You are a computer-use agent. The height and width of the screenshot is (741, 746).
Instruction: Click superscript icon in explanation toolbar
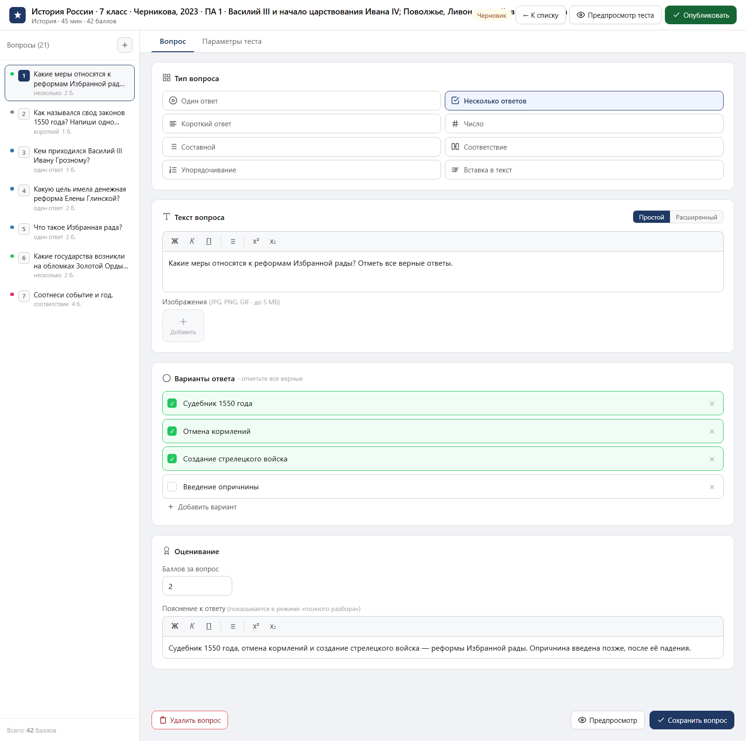[x=256, y=626]
